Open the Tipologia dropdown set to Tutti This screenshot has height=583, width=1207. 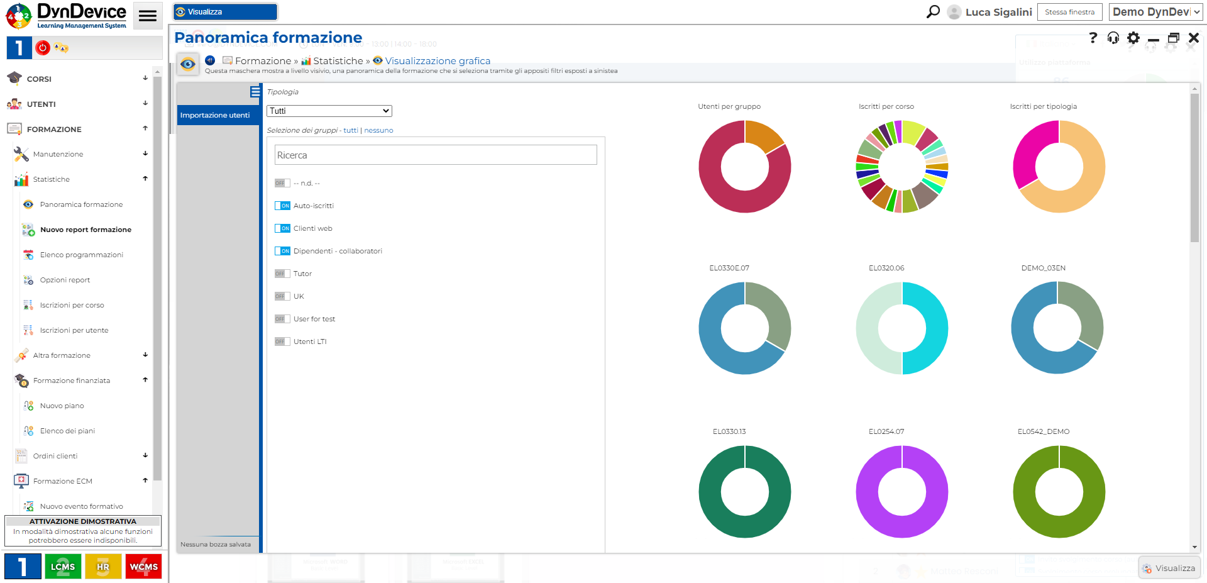pos(329,111)
